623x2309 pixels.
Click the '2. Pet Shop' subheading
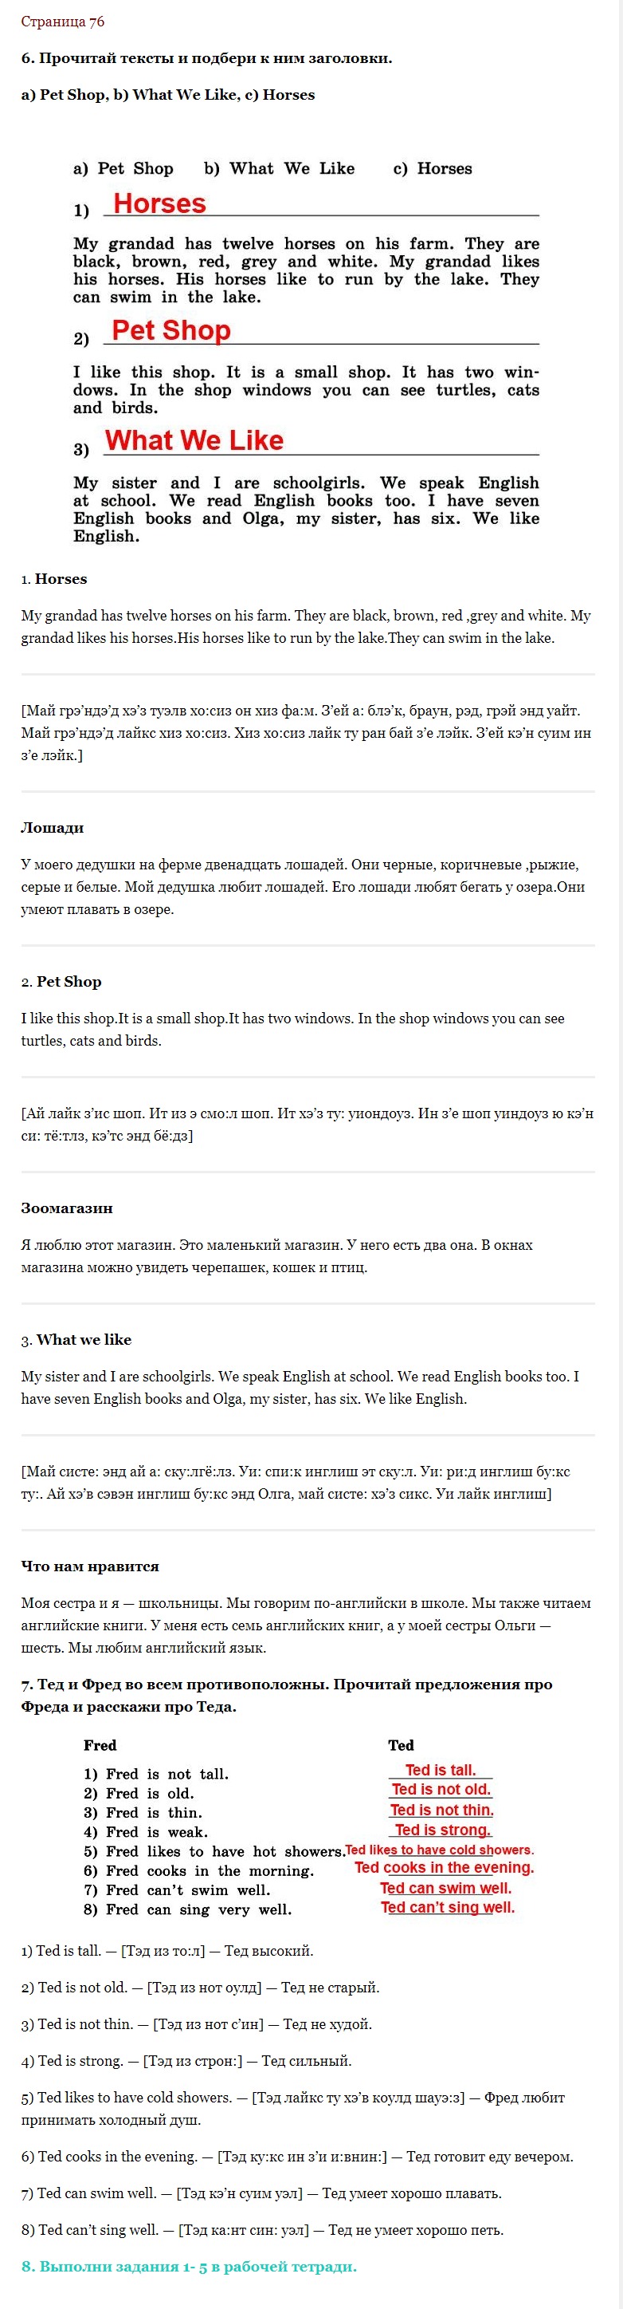(x=61, y=982)
